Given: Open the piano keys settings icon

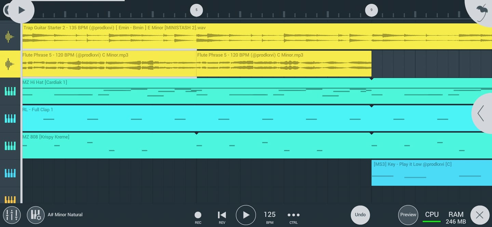Looking at the screenshot, I should click(36, 215).
